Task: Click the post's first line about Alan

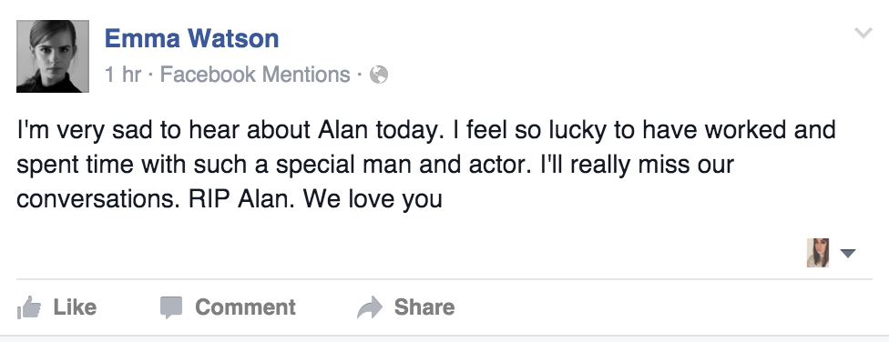Action: click(425, 130)
